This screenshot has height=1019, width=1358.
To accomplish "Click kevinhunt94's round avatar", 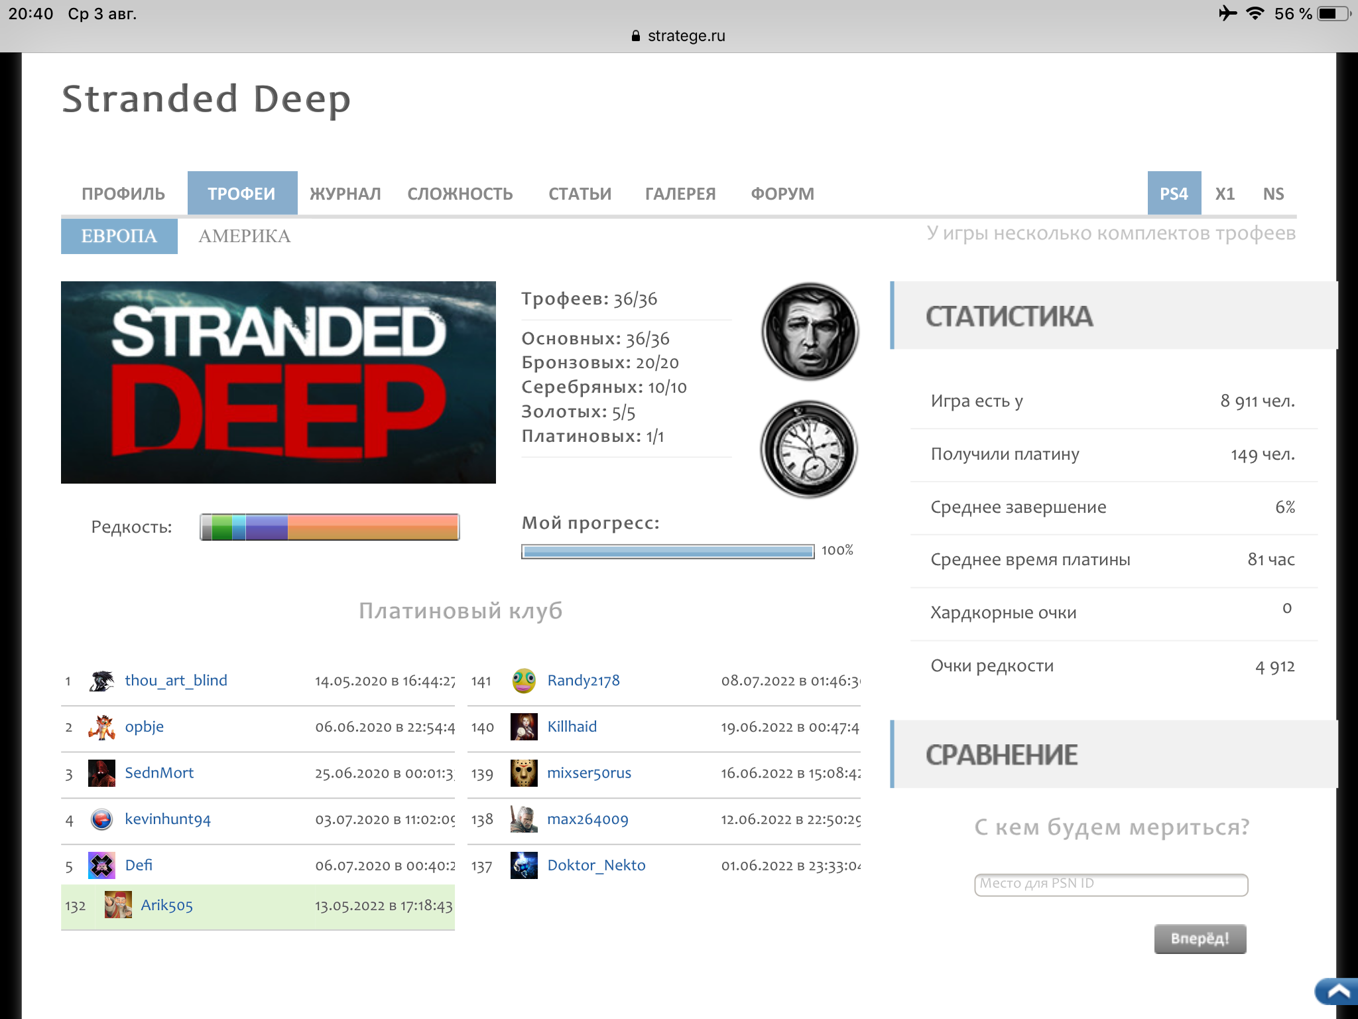I will (101, 819).
